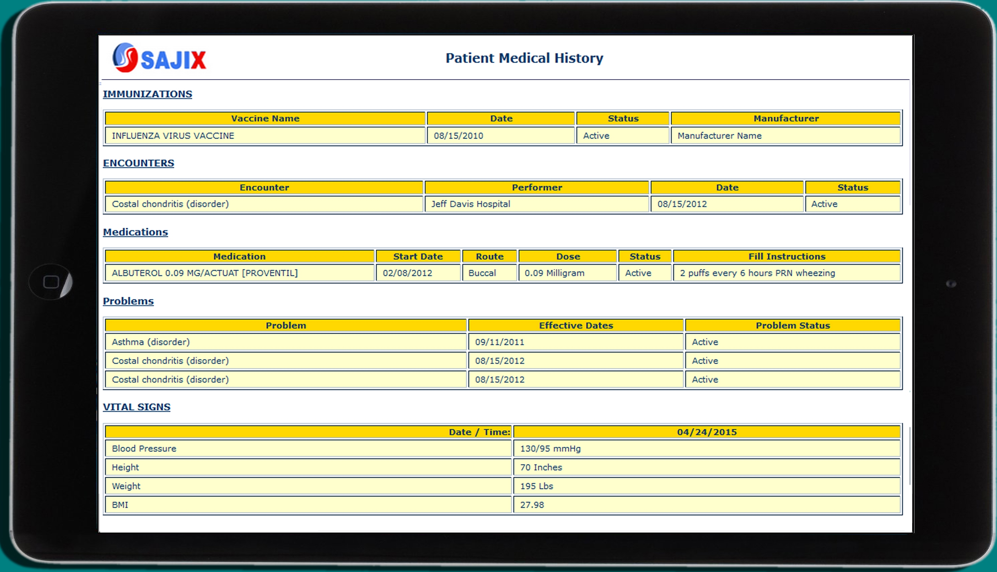Click the Fill Instructions column header

(786, 257)
